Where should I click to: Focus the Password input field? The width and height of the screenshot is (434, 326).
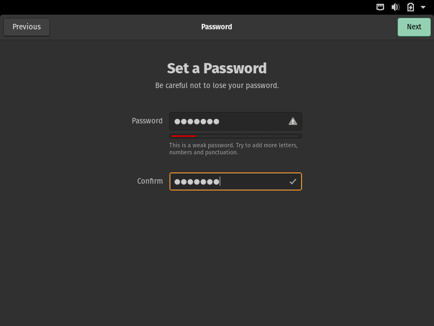click(228, 121)
